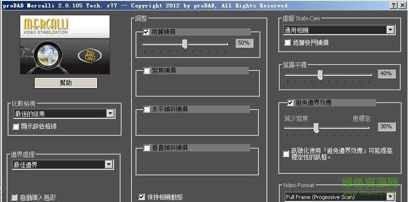Click the 搖攝平穩 slider handle

320,75
